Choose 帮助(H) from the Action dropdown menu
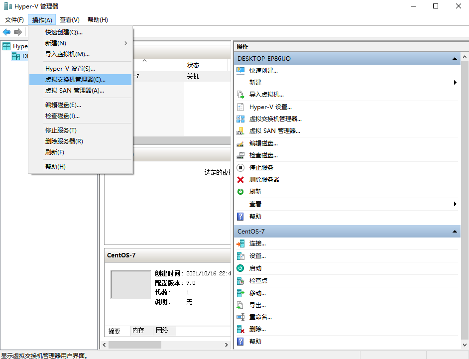 [81, 167]
